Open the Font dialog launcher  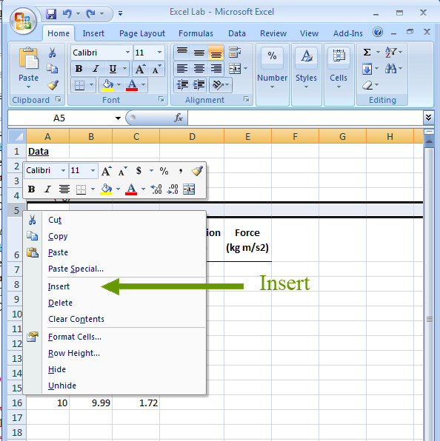tap(161, 99)
